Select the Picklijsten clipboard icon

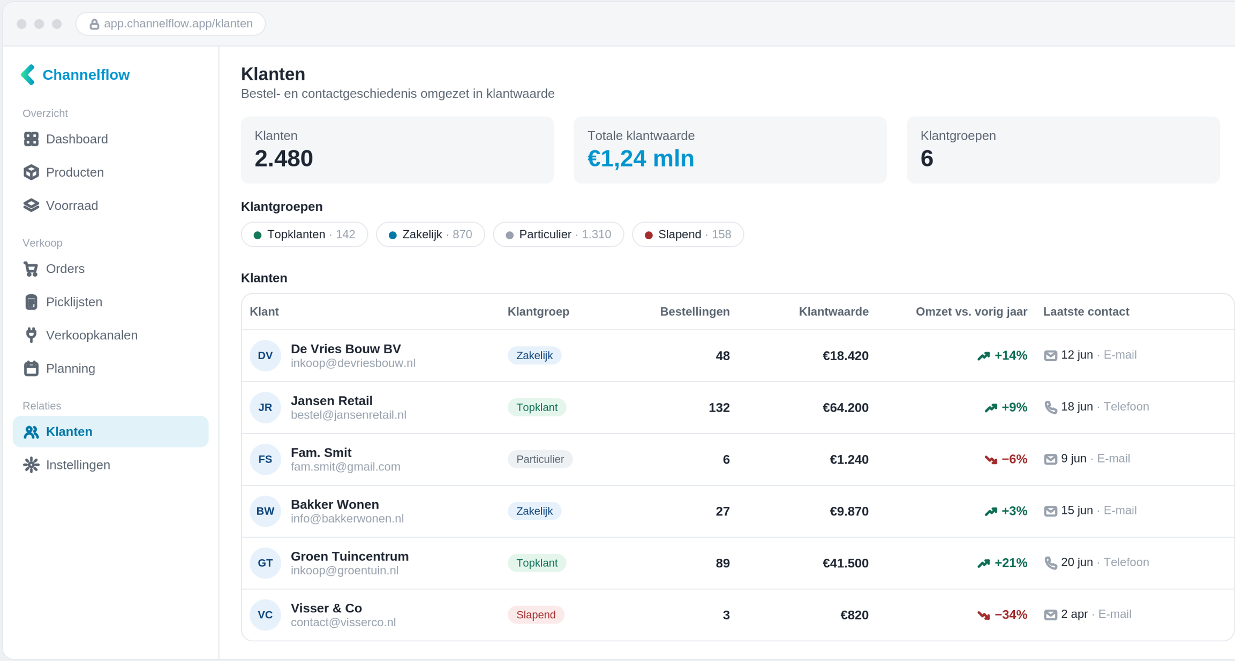coord(31,302)
